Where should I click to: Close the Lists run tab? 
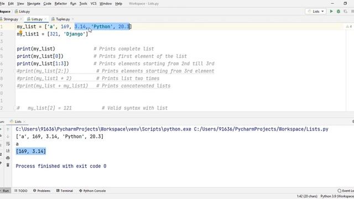point(24,122)
